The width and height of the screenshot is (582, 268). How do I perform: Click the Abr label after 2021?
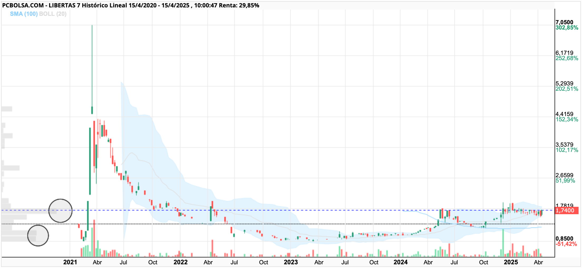[97, 262]
